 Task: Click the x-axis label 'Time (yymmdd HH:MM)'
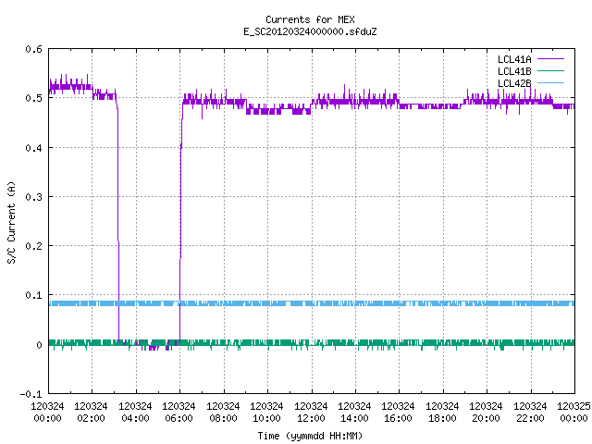310,436
